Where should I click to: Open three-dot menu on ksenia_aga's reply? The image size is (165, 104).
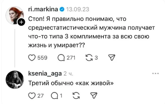156,74
